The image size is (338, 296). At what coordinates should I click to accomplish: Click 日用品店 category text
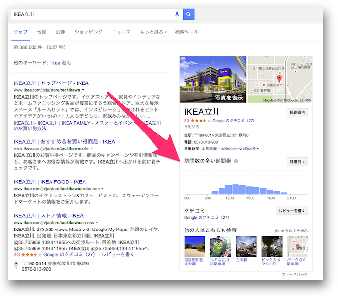tap(191, 127)
